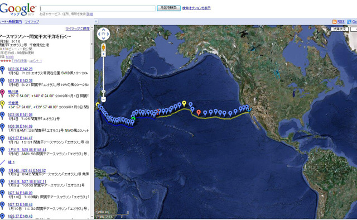The image size is (357, 220).
Task: Click the pink pin beside 鴨川港 entry
Action: [x=2, y=93]
